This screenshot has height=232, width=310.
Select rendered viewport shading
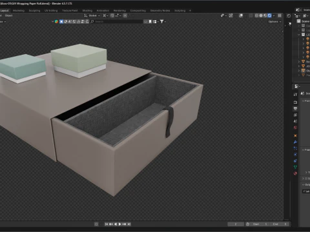pyautogui.click(x=269, y=15)
